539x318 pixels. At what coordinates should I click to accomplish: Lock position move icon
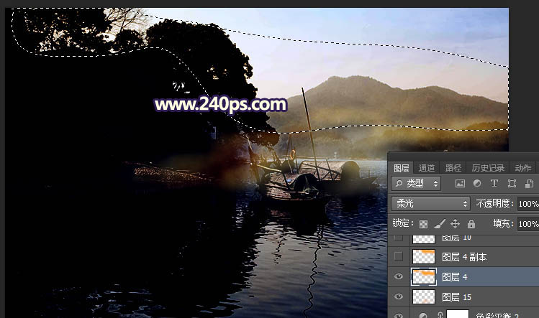click(x=456, y=224)
